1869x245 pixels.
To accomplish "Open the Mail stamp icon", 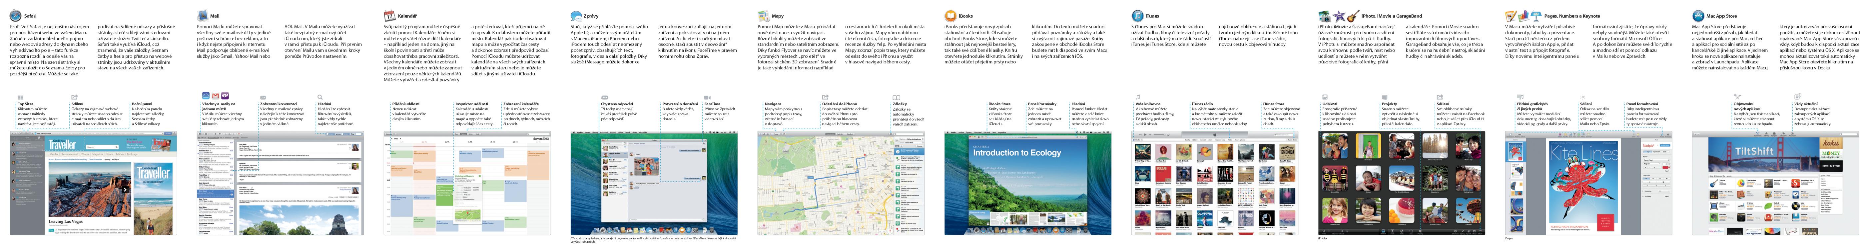I will tap(203, 15).
